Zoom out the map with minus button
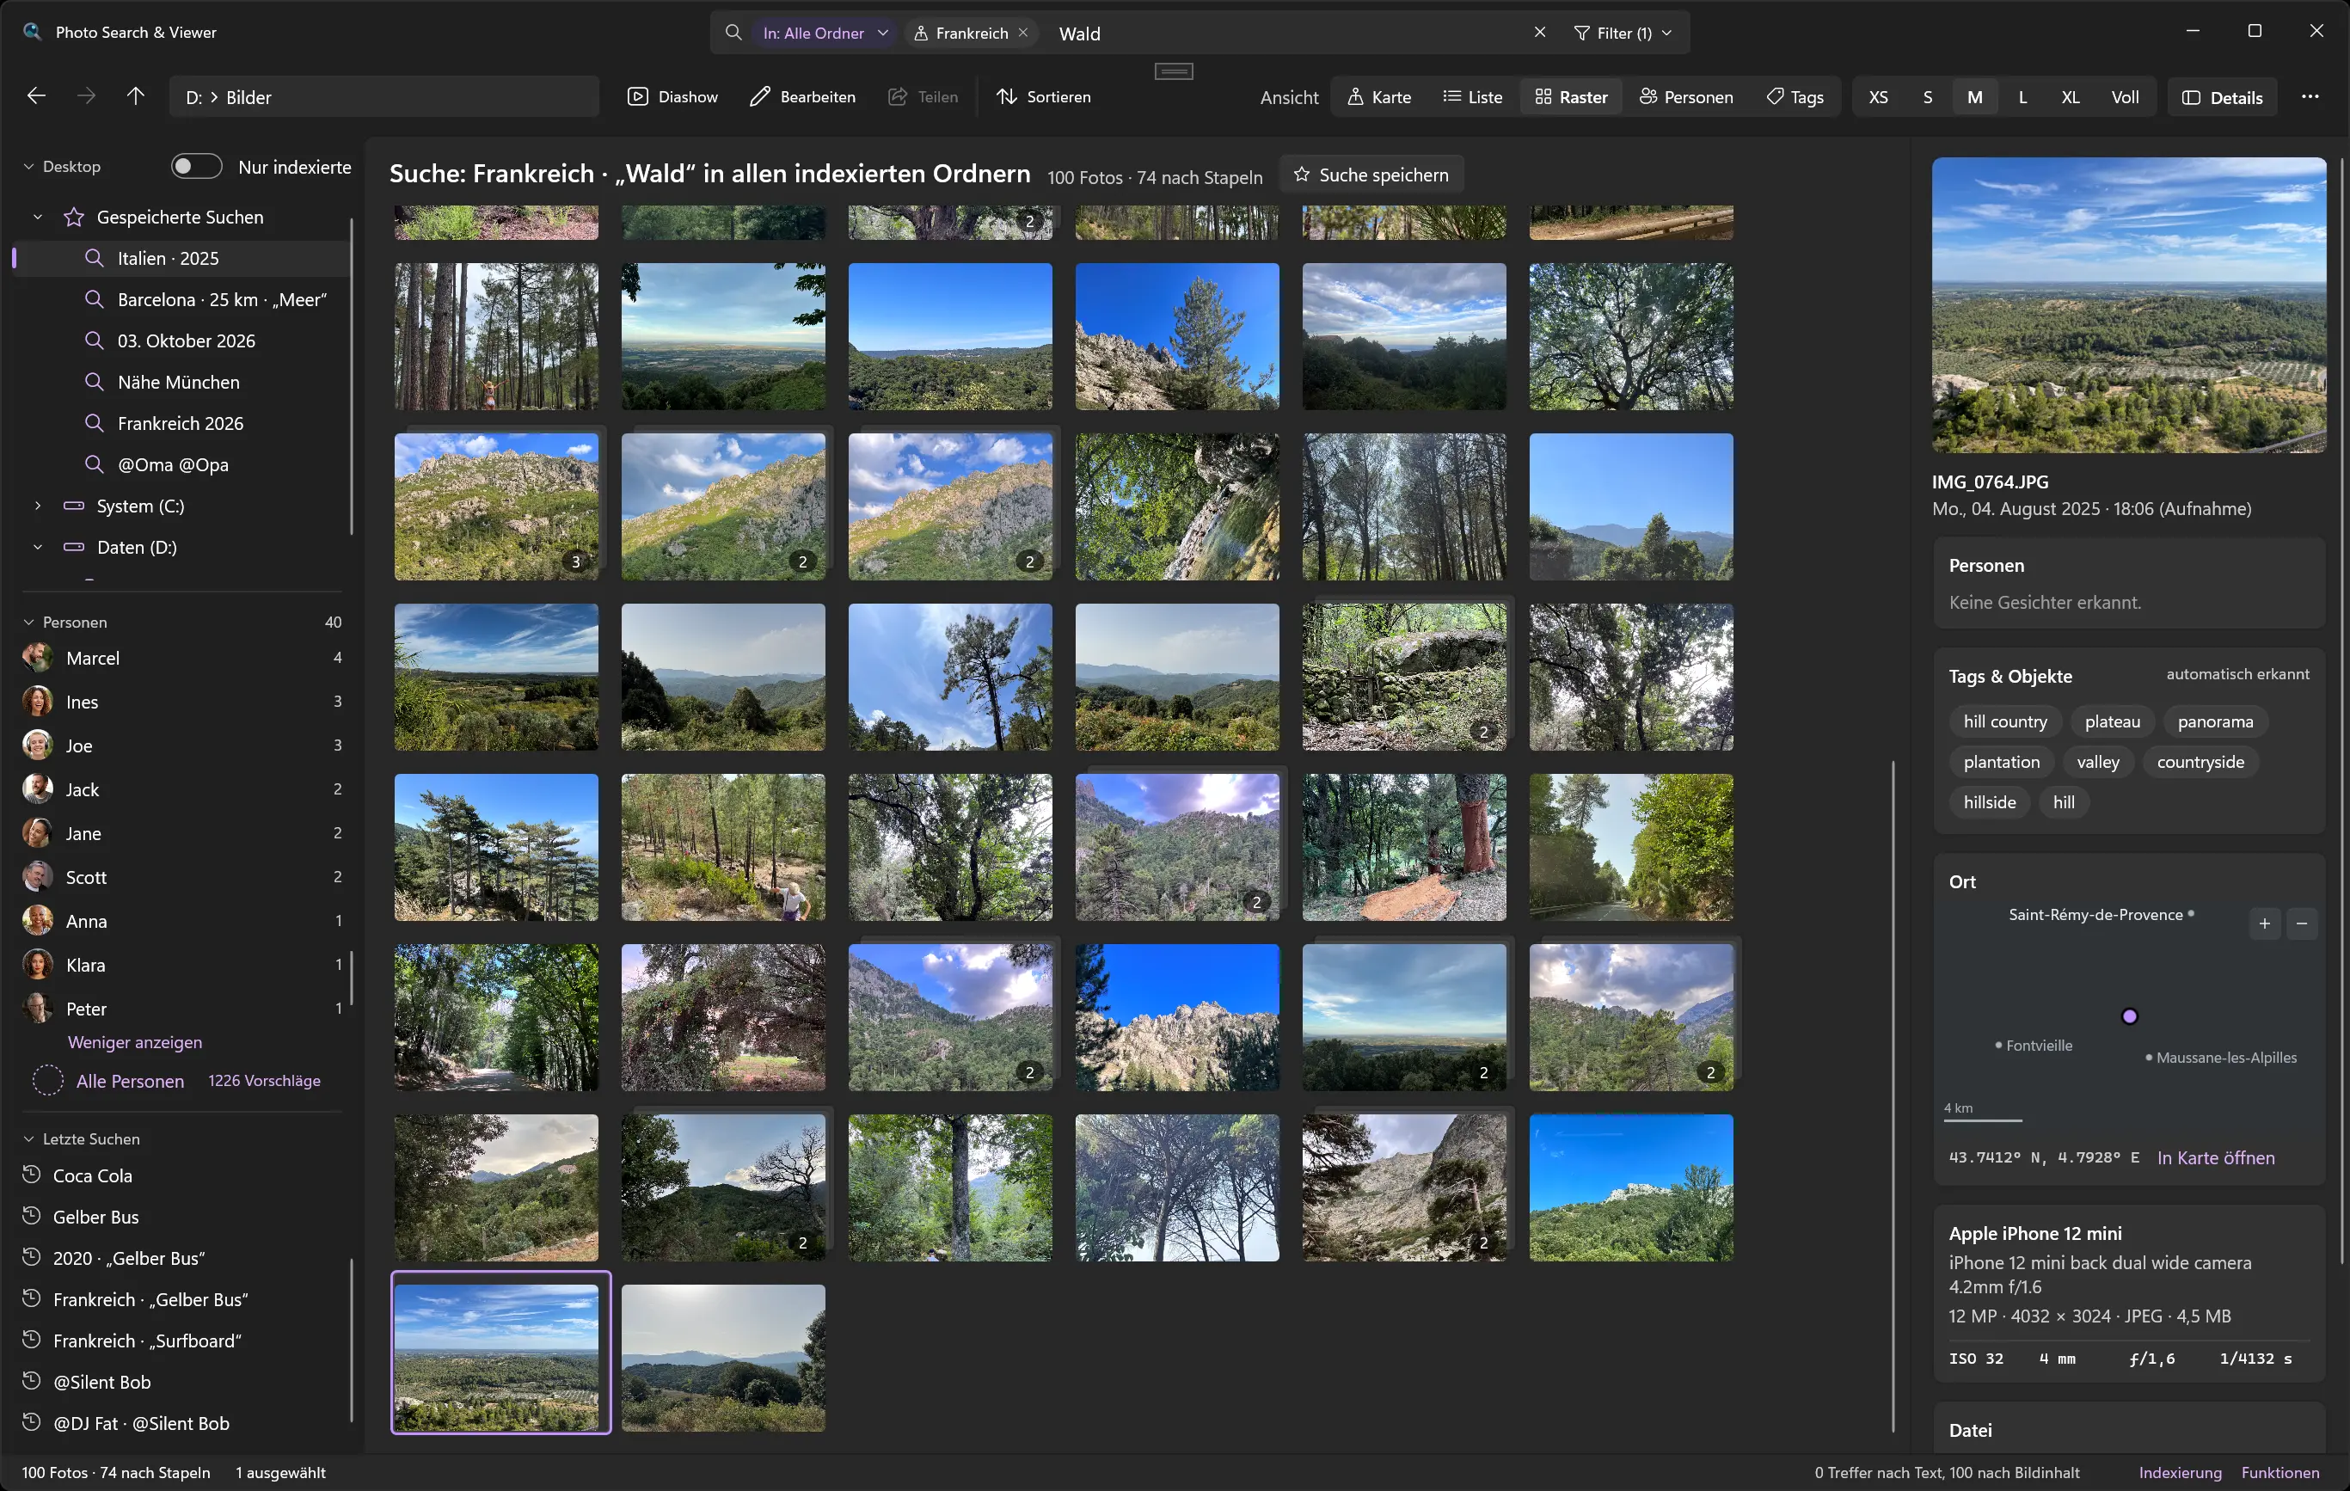The image size is (2350, 1491). (x=2301, y=923)
